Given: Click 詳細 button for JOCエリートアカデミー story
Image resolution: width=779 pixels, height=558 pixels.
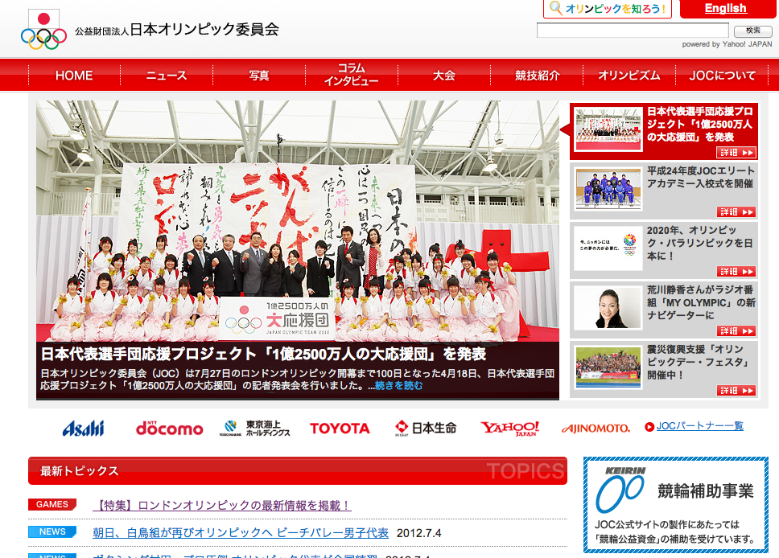Looking at the screenshot, I should pos(736,212).
